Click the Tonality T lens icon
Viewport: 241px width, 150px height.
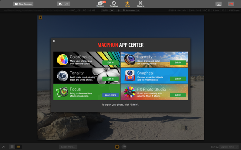tap(63, 76)
